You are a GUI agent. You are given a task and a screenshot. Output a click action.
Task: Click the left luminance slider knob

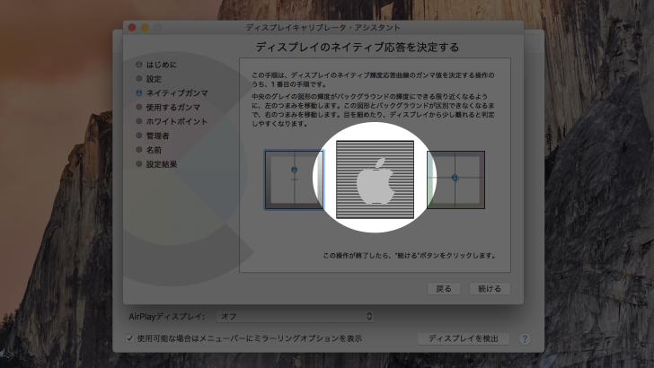[x=294, y=170]
